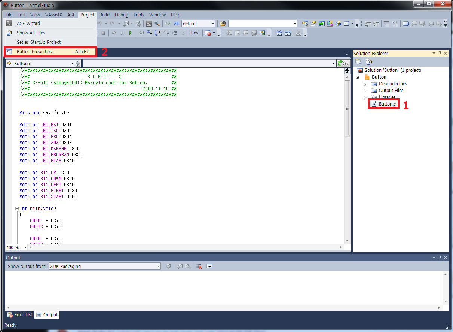Expand the Dependencies tree node
The image size is (453, 332).
[x=365, y=84]
